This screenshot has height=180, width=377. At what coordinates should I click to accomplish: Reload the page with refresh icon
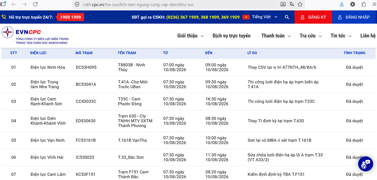pos(35,4)
